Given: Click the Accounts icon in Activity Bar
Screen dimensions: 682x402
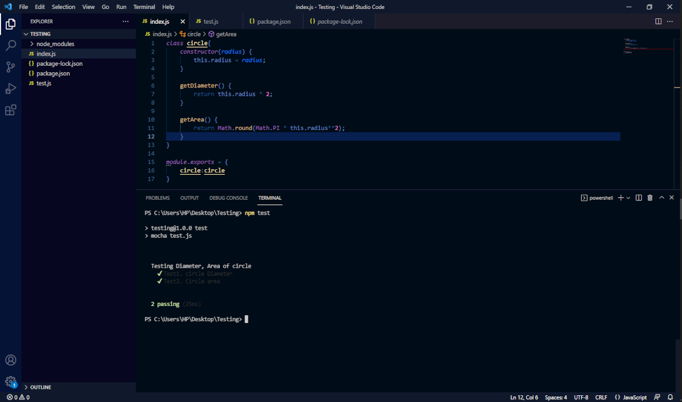Looking at the screenshot, I should pyautogui.click(x=11, y=359).
